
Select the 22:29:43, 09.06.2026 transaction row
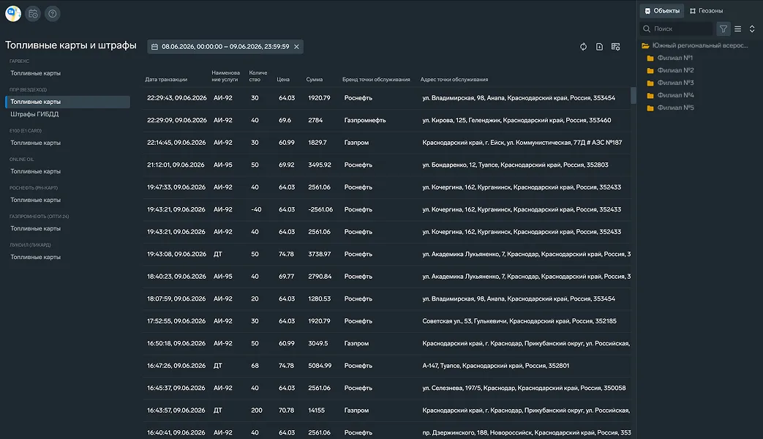[387, 98]
